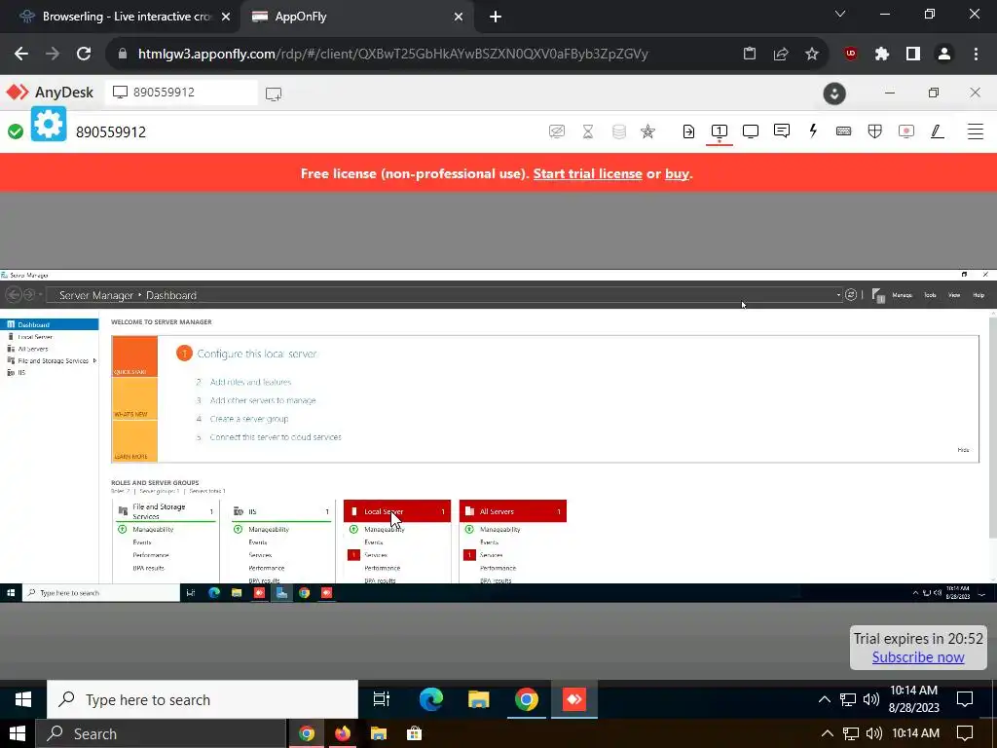This screenshot has height=748, width=997.
Task: Open the AnyDesk chat icon
Action: click(x=782, y=131)
